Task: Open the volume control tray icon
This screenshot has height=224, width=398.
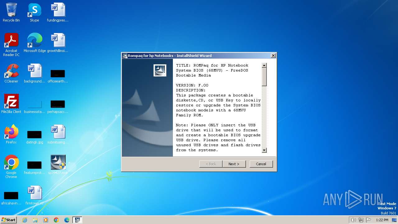Action: click(x=353, y=220)
